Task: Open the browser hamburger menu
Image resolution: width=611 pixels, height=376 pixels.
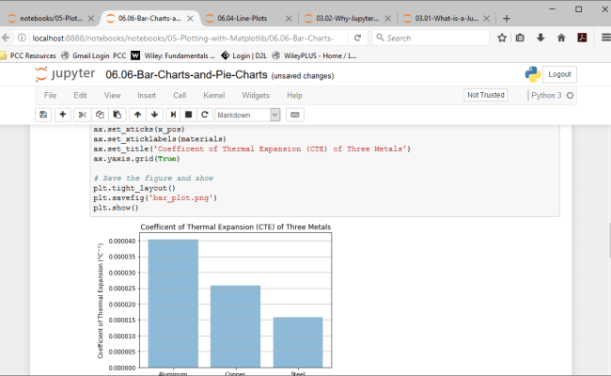Action: (x=605, y=38)
